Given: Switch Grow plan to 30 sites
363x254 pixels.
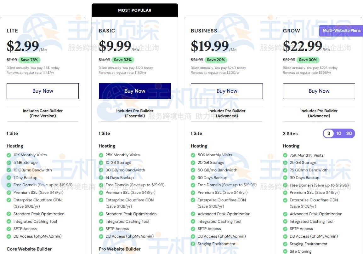Looking at the screenshot, I should 349,133.
